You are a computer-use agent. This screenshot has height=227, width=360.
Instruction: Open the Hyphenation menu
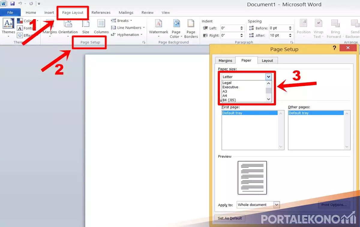pos(127,35)
